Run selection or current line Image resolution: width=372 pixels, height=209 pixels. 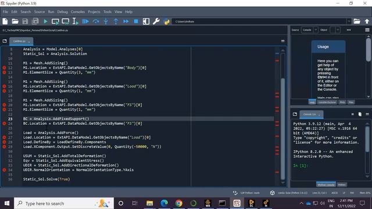tap(75, 21)
